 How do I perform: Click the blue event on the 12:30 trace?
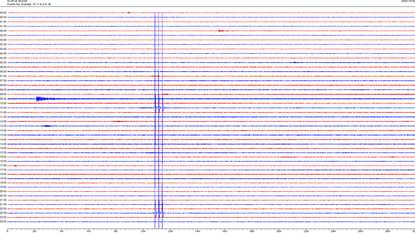click(x=47, y=126)
